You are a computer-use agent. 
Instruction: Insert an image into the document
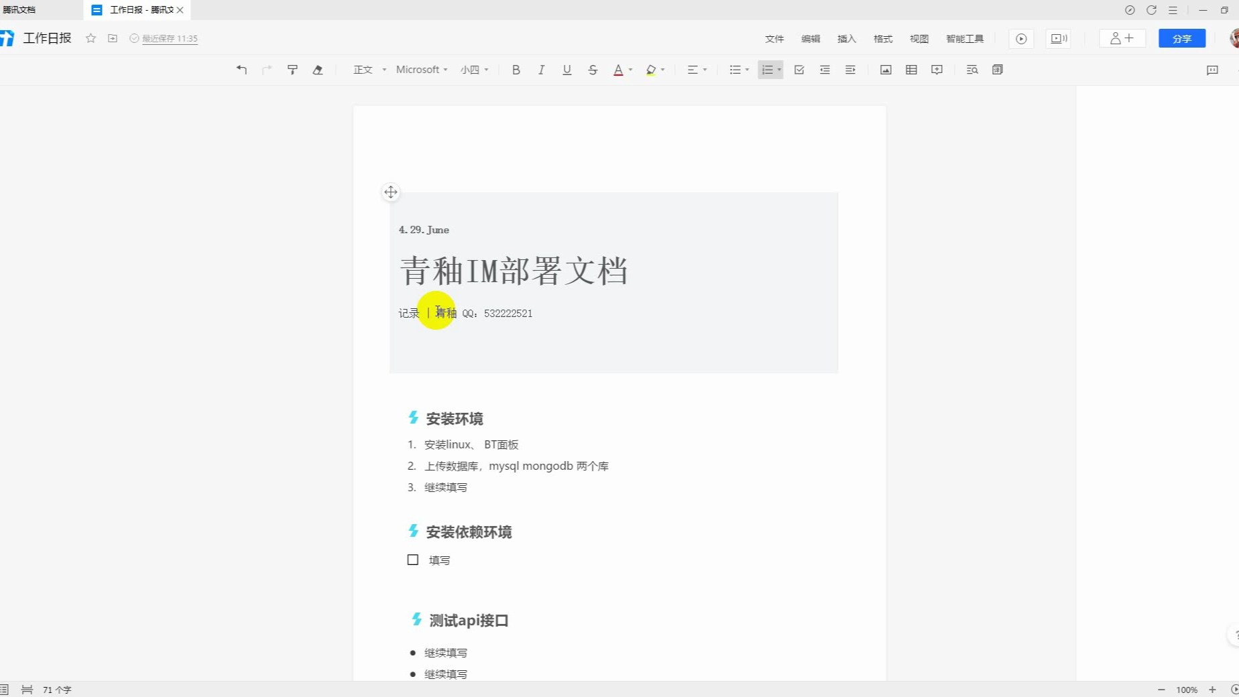(x=886, y=70)
